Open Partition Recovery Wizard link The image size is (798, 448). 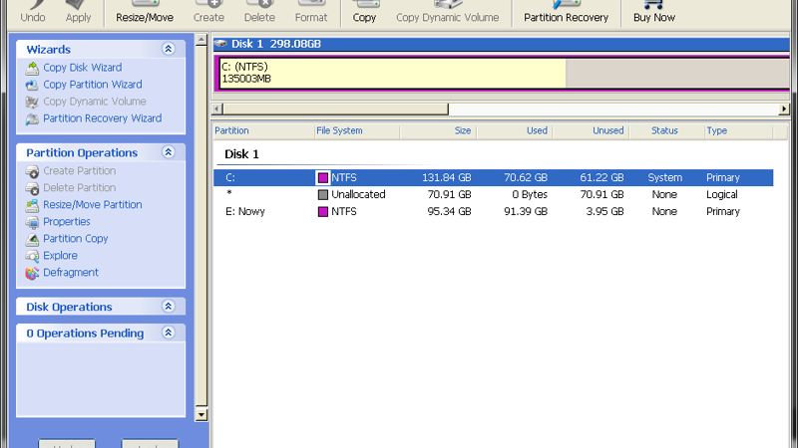click(103, 117)
